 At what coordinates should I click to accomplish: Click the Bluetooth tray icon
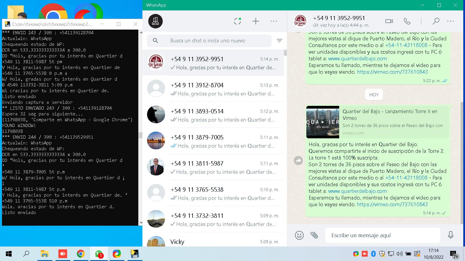click(x=373, y=254)
